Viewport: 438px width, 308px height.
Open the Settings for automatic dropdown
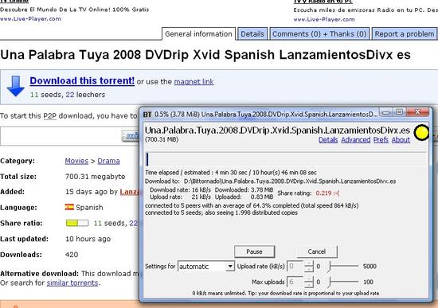206,267
